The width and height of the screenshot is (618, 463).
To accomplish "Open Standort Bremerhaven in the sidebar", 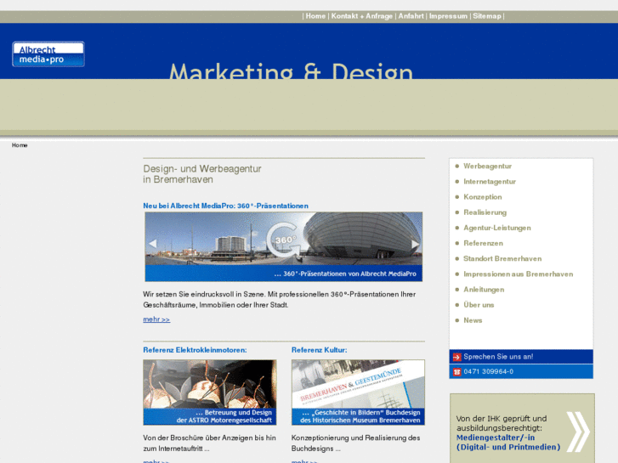I will pyautogui.click(x=502, y=258).
